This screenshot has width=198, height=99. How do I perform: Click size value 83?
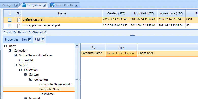[188, 25]
